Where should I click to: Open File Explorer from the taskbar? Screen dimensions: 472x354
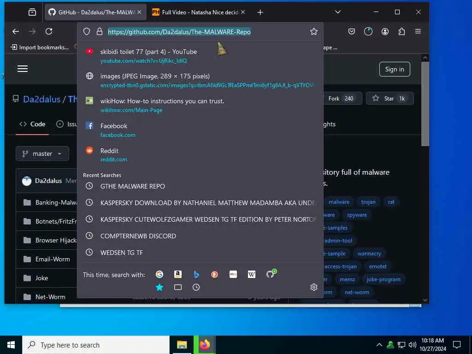point(182,345)
